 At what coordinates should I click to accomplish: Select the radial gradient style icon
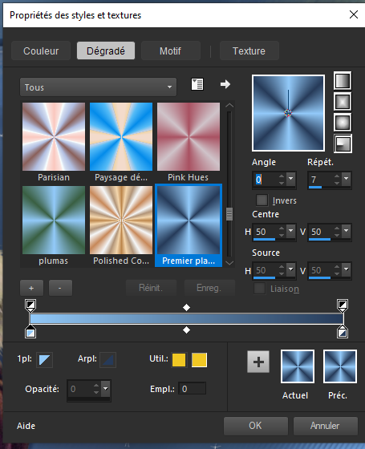pyautogui.click(x=343, y=144)
